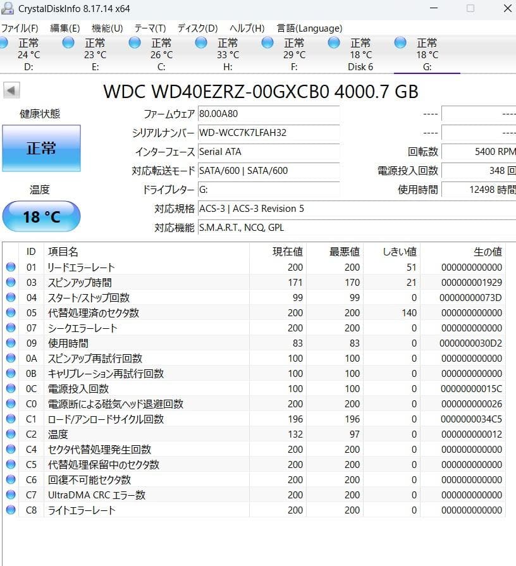The width and height of the screenshot is (516, 566).
Task: Click the S.M.A.R.T., NCQ, GPL features field
Action: [x=357, y=228]
